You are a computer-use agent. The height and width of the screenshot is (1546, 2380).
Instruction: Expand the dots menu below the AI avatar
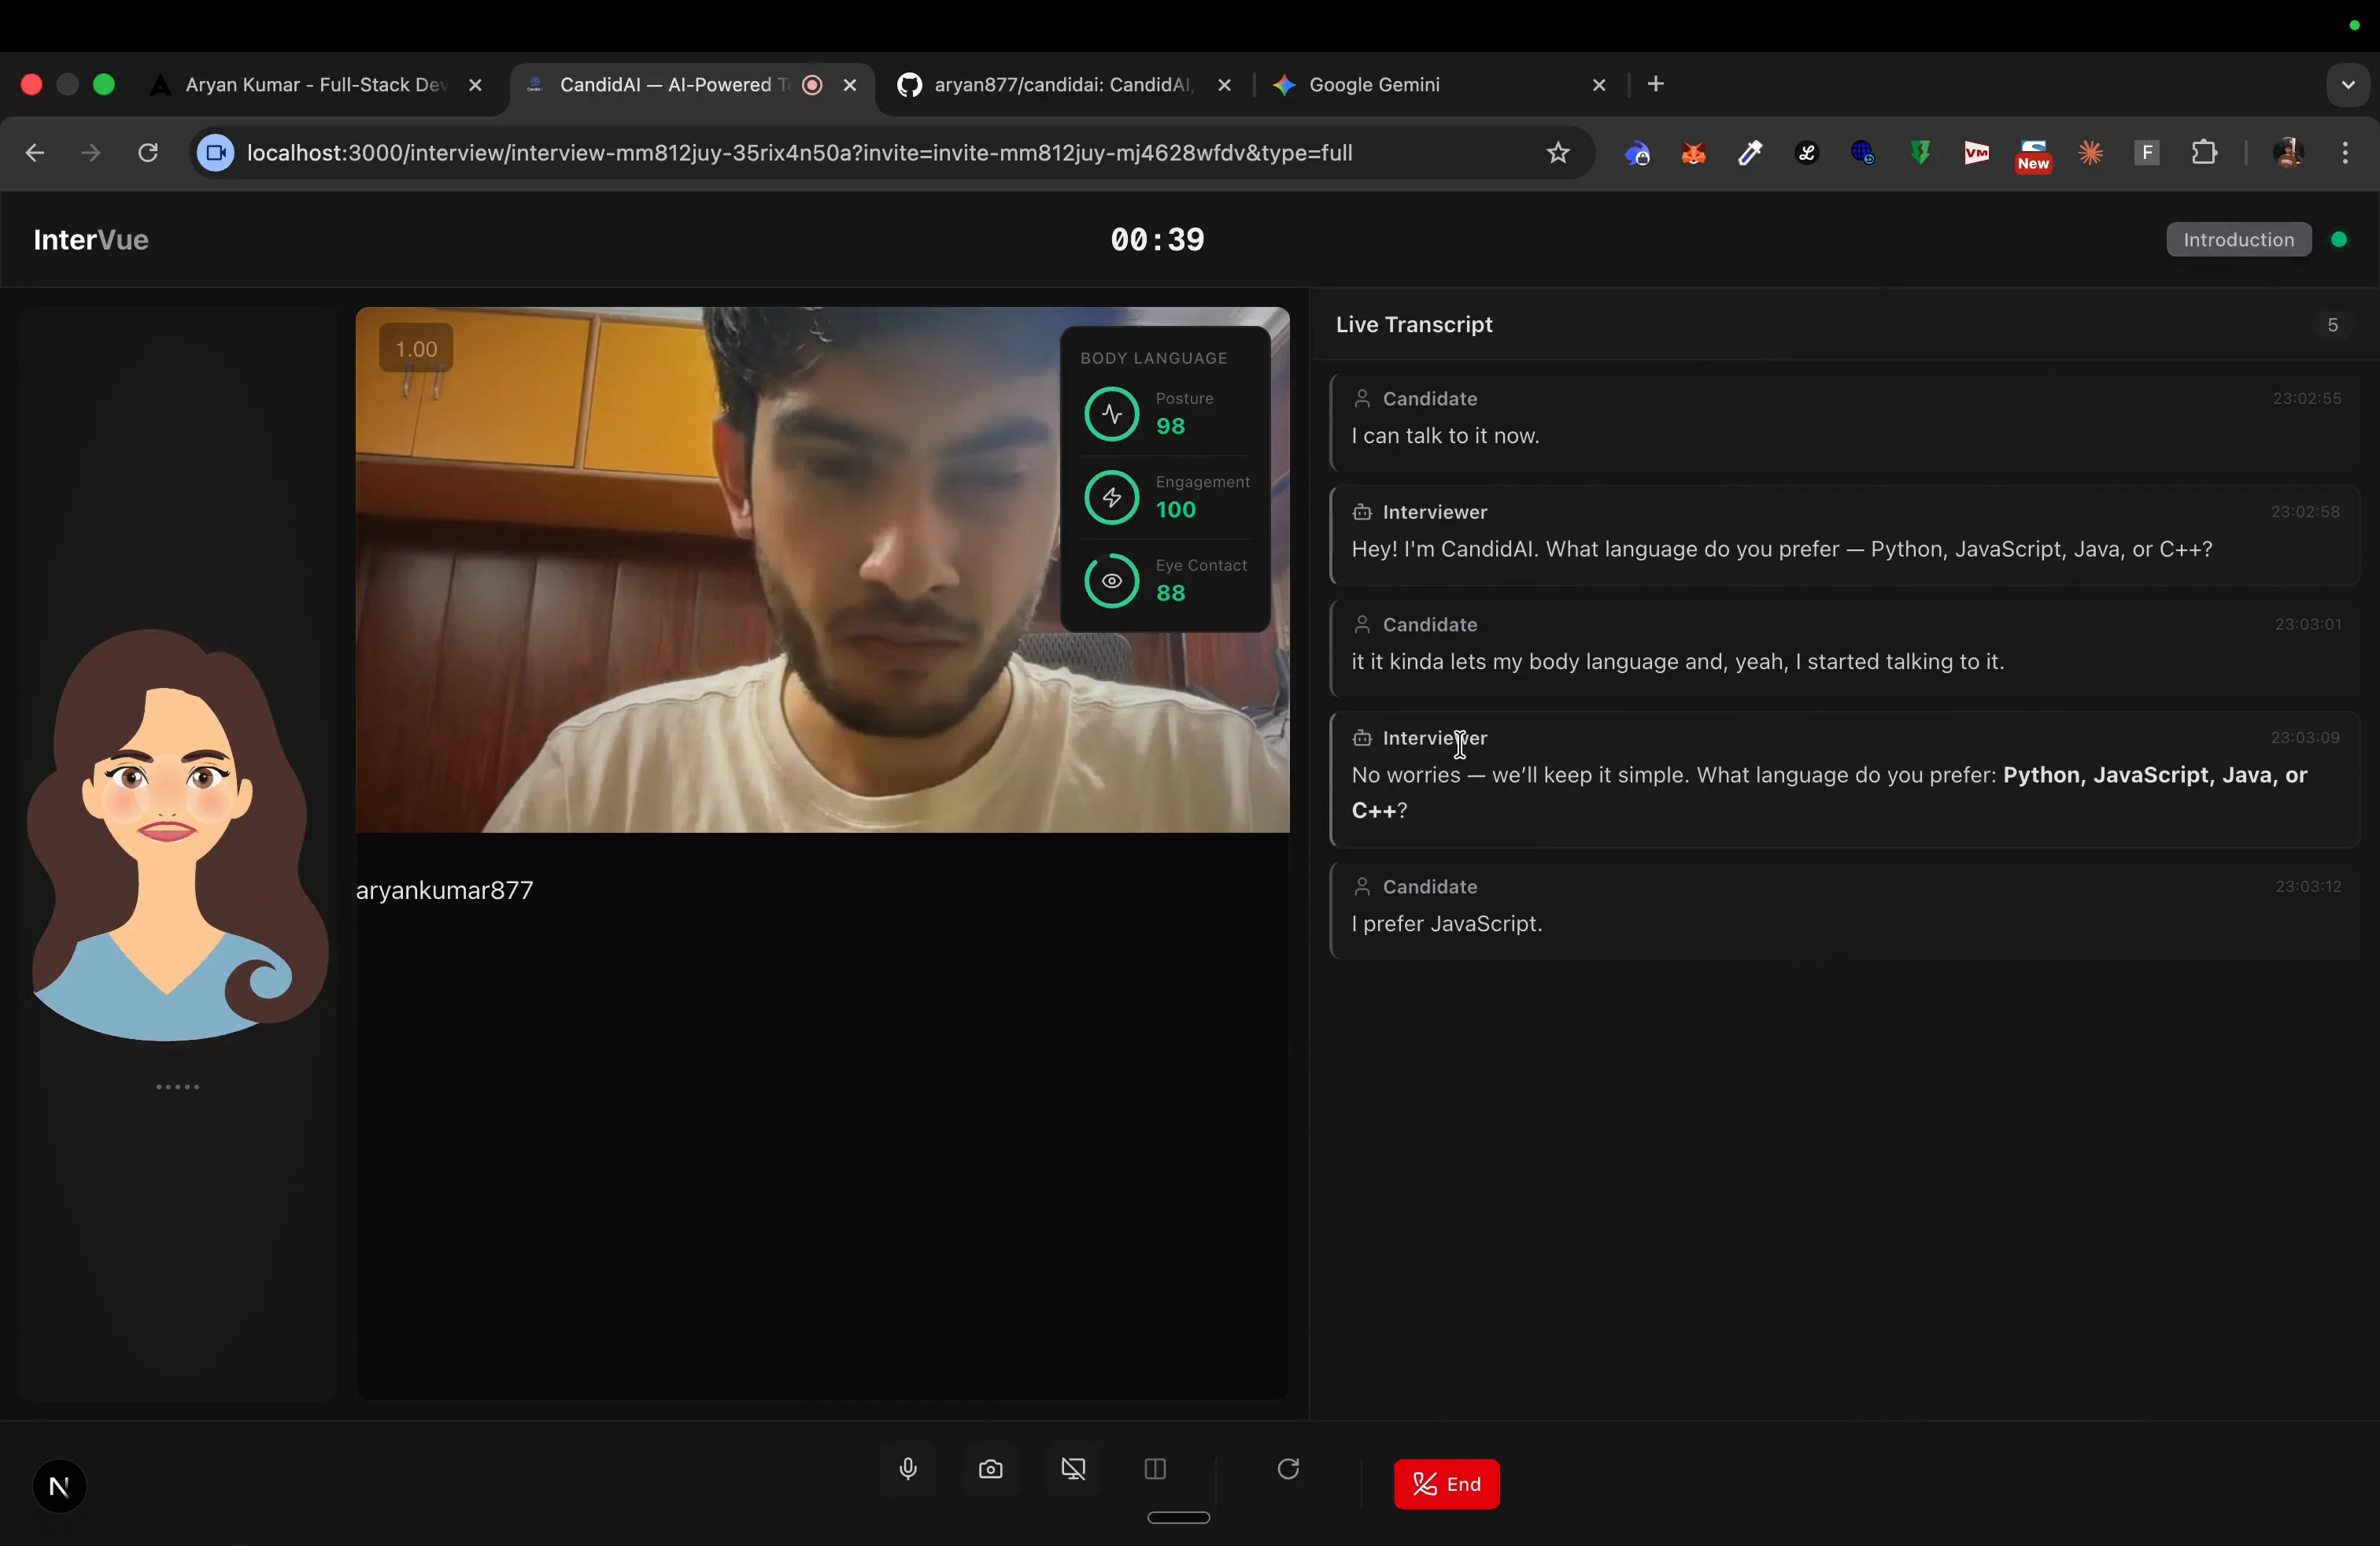coord(177,1086)
